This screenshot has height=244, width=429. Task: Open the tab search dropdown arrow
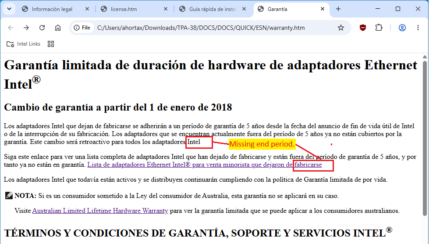tap(9, 9)
